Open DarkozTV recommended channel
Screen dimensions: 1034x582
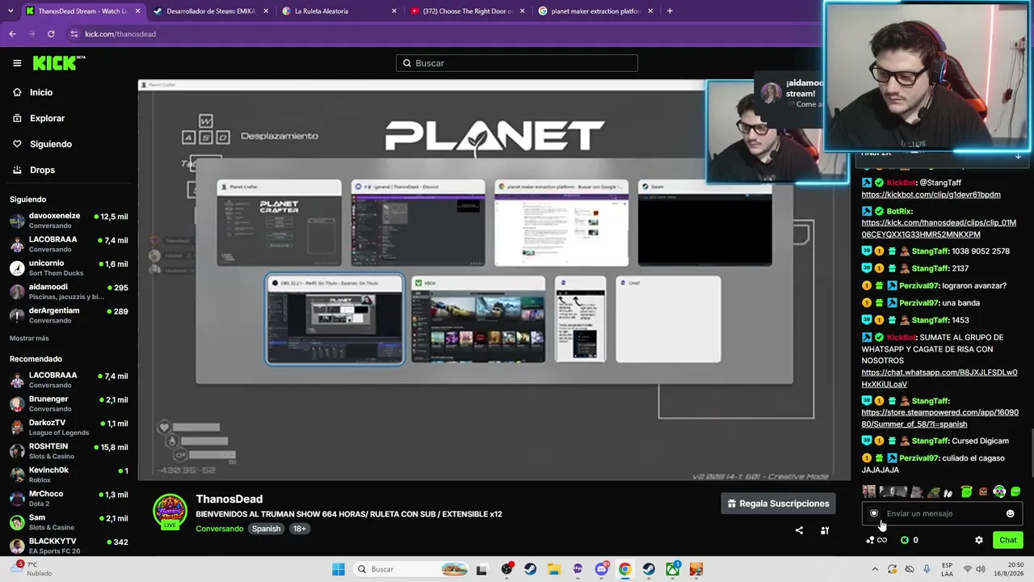click(x=68, y=427)
